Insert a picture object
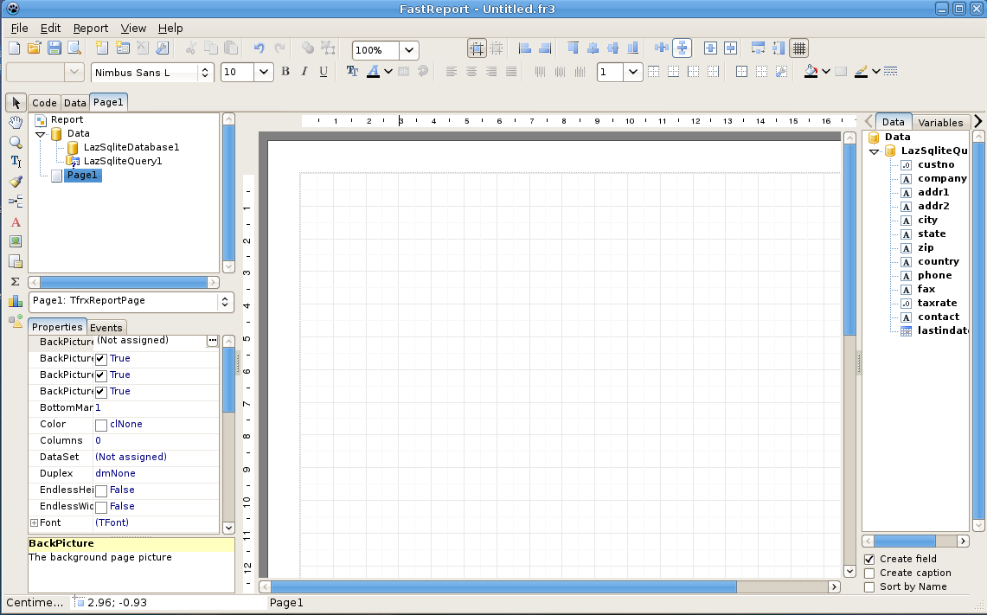Viewport: 987px width, 615px height. click(15, 241)
